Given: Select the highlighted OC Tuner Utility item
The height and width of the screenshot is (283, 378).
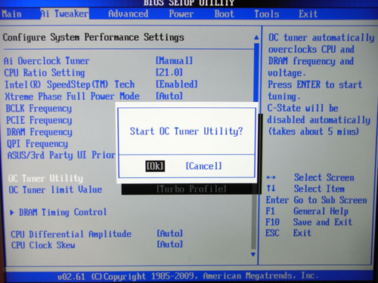Looking at the screenshot, I should pos(45,179).
